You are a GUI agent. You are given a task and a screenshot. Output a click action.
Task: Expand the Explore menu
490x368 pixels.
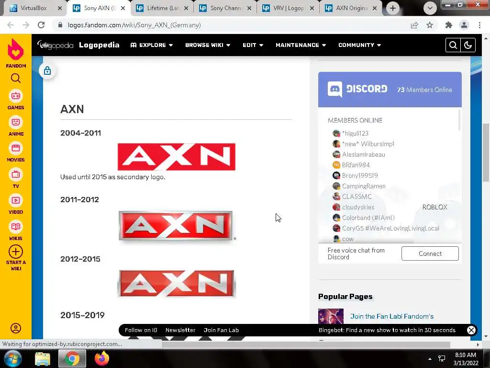(x=152, y=45)
